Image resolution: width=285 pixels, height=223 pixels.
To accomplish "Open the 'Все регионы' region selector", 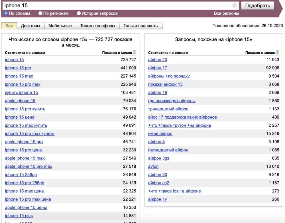I will coord(226,13).
